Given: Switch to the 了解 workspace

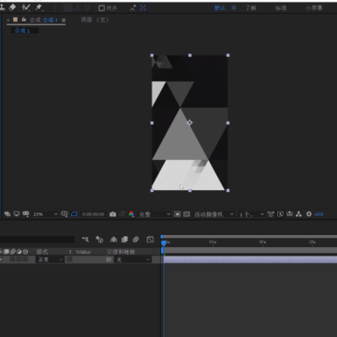Looking at the screenshot, I should point(250,8).
